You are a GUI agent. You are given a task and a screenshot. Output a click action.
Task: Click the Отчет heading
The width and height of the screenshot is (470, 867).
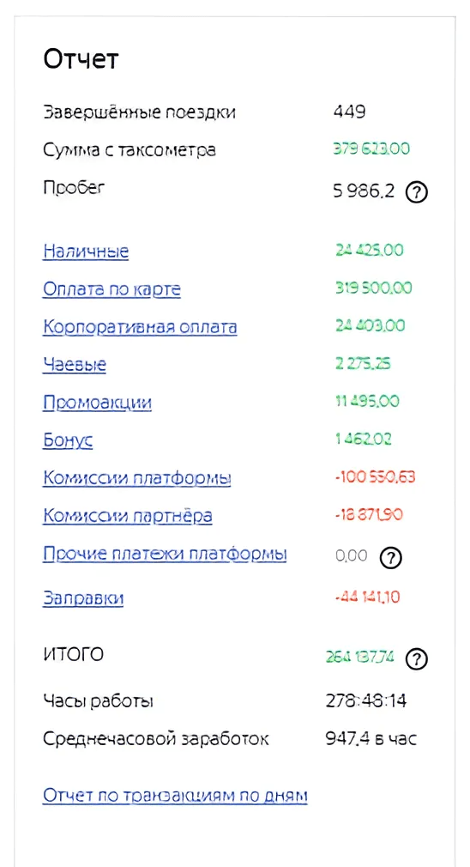tap(81, 58)
